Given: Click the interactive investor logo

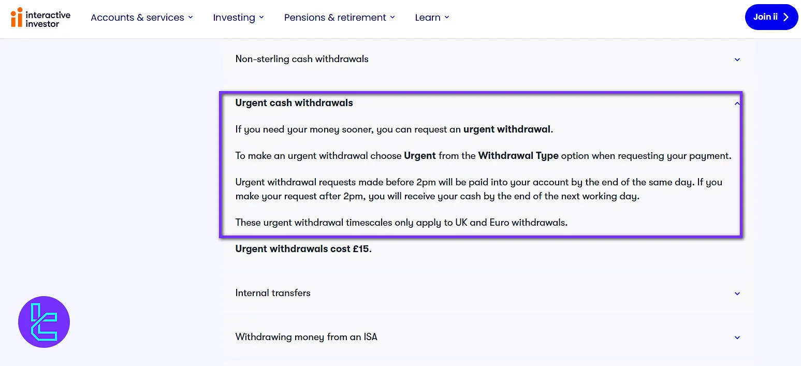Looking at the screenshot, I should point(41,17).
